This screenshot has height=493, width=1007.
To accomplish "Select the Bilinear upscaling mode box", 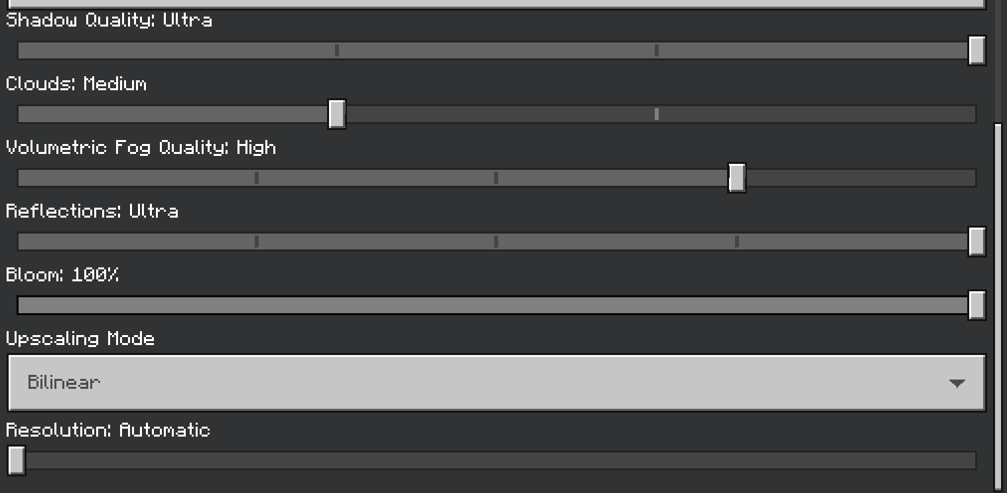I will click(464, 383).
